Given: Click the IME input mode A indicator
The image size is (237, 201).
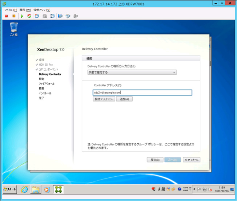Looking at the screenshot, I should pos(159,189).
